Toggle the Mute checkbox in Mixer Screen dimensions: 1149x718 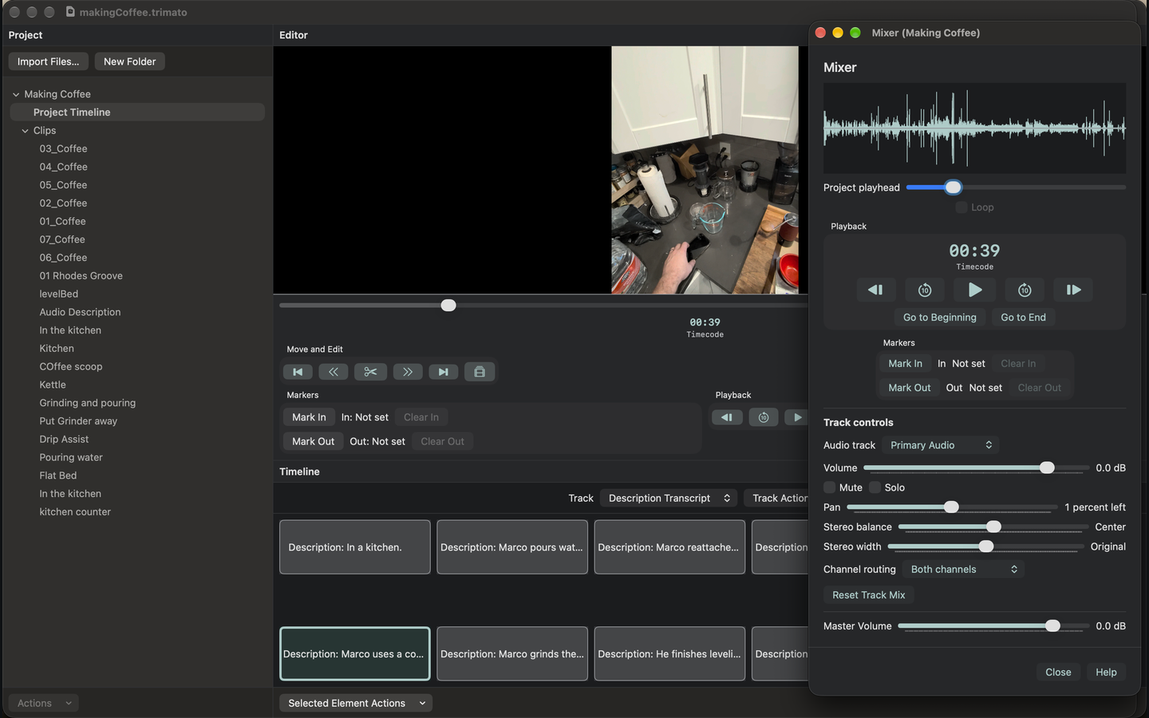[x=830, y=487]
